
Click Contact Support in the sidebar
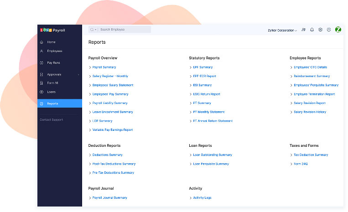coord(52,120)
